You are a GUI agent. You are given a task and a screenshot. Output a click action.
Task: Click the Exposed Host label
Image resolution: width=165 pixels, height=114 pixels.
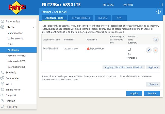tap(97, 49)
